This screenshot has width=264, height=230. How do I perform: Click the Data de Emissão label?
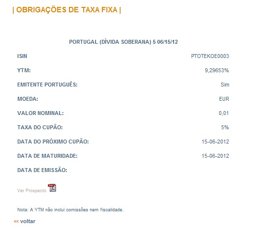[x=42, y=170]
